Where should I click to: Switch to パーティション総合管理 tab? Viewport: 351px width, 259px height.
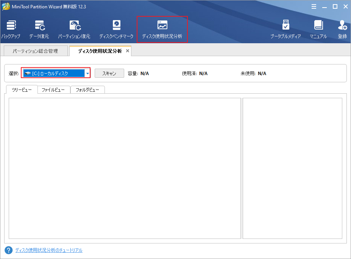click(36, 51)
